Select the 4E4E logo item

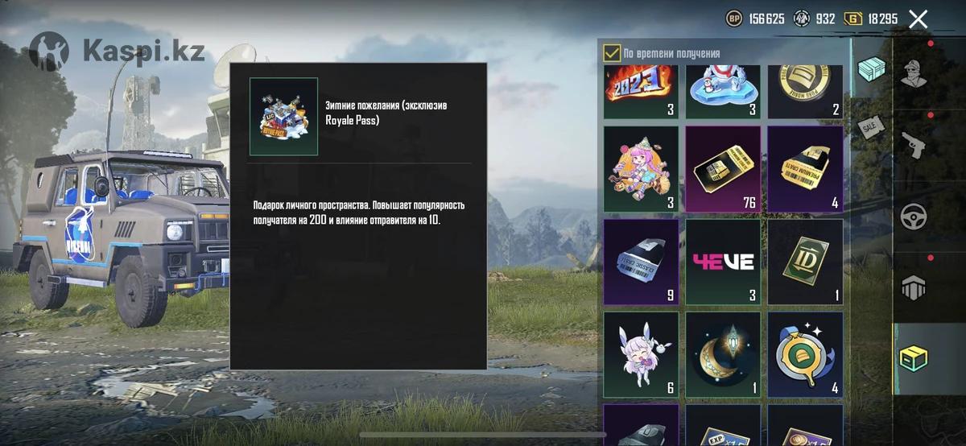(x=723, y=262)
